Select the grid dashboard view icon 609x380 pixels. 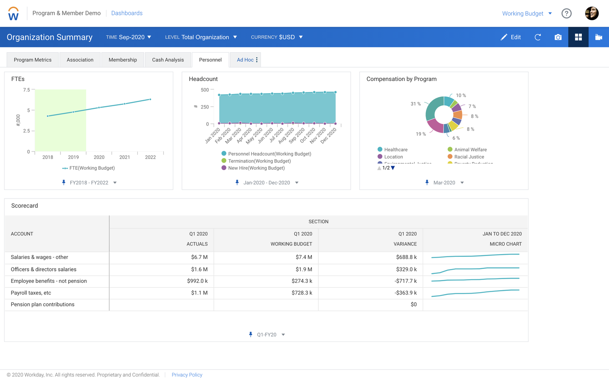(x=578, y=37)
